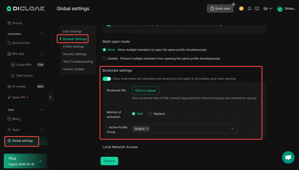Collapse the sidebar with arrow handle

tap(50, 97)
